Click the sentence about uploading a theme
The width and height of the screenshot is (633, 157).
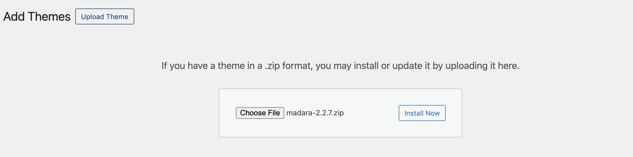340,66
